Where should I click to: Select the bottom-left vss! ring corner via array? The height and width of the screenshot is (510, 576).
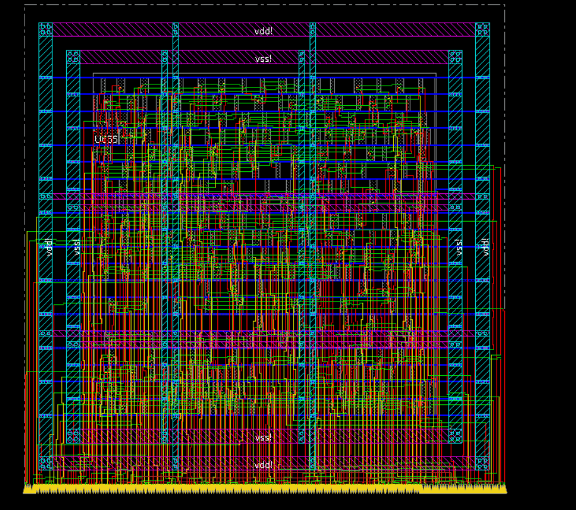tap(73, 436)
